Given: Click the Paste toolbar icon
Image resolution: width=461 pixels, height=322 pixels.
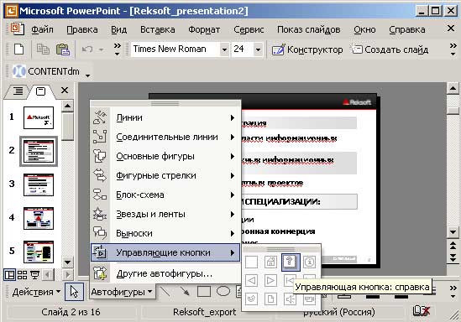Looking at the screenshot, I should click(63, 49).
